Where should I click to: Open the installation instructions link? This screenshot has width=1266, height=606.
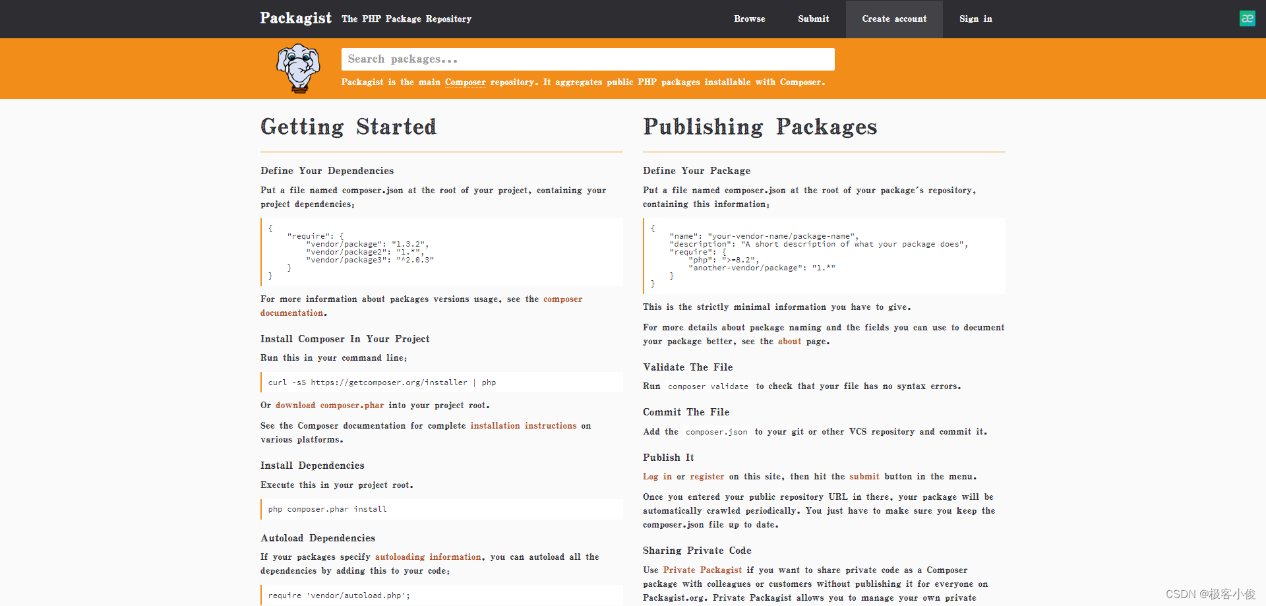(x=524, y=426)
